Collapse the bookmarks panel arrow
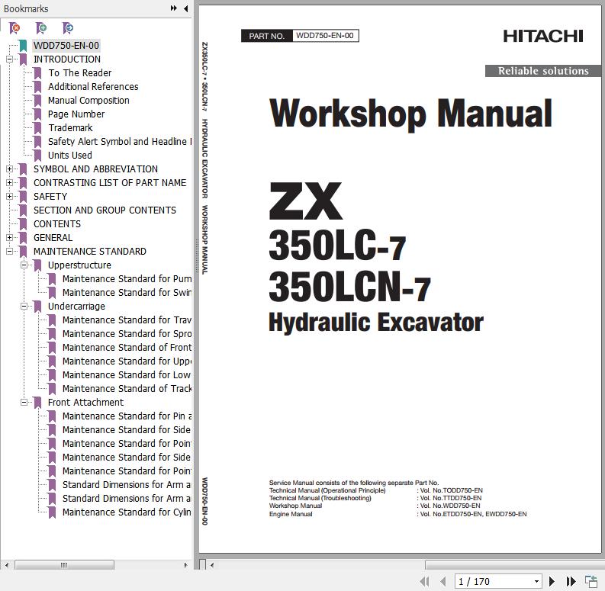This screenshot has height=591, width=605. coord(186,8)
